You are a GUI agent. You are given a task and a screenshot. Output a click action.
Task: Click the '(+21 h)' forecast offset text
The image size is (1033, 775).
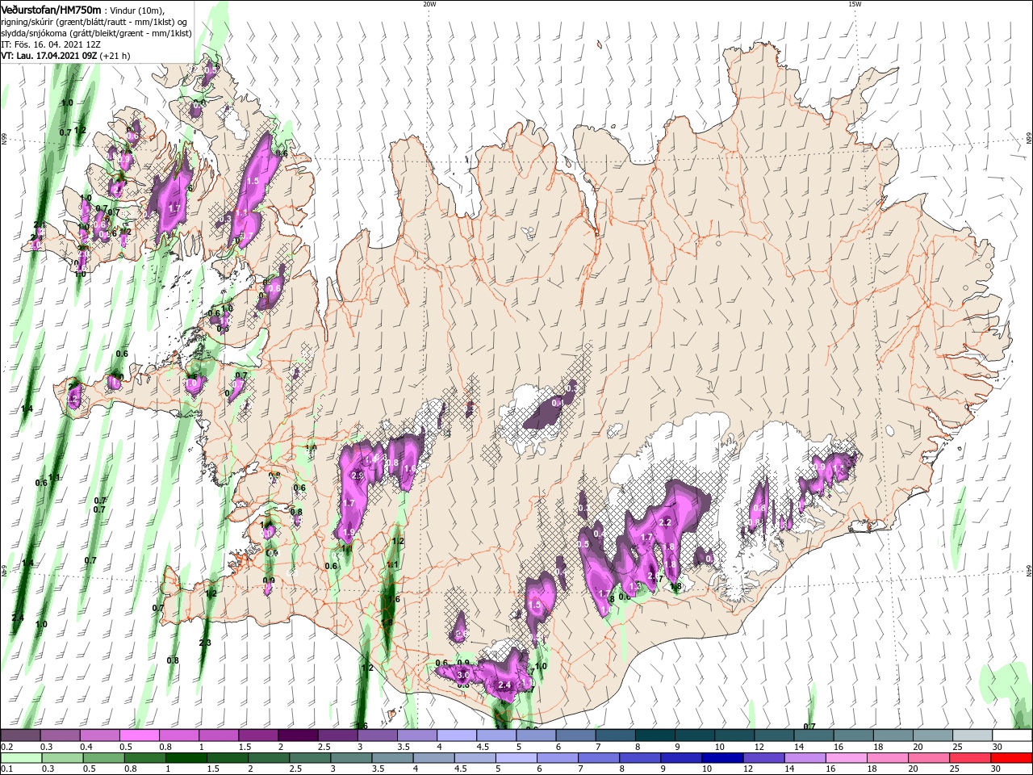(115, 57)
